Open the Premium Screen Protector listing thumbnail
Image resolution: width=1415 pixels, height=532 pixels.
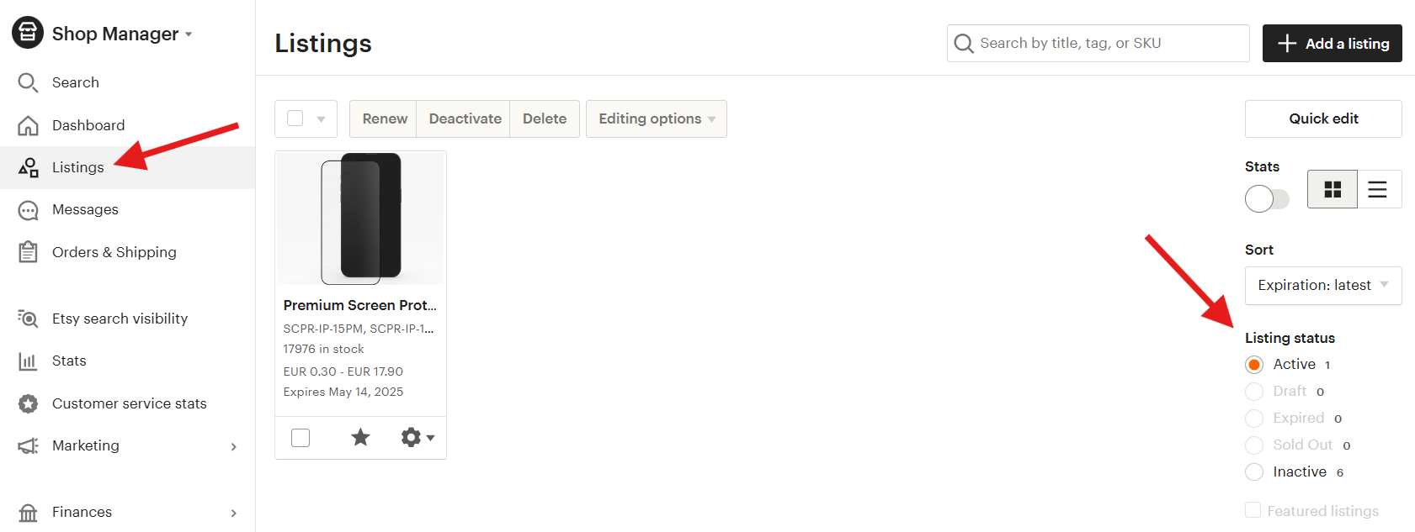[x=360, y=219]
